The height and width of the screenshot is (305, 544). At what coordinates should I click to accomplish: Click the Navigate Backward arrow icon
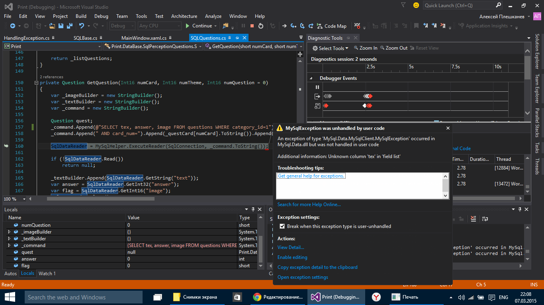(x=12, y=26)
